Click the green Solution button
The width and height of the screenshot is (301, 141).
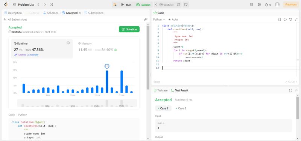pyautogui.click(x=129, y=29)
